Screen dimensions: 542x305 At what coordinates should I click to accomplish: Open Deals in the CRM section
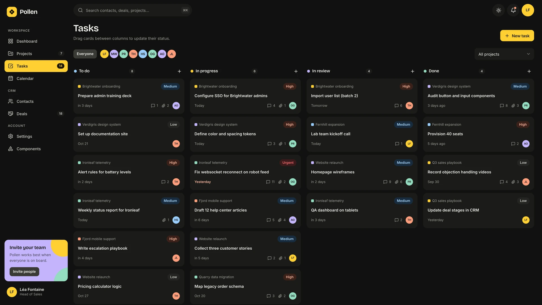tap(36, 114)
